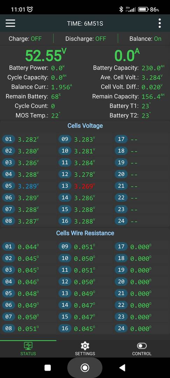This screenshot has width=170, height=378.
Task: Tap the Android home circle button
Action: click(85, 367)
